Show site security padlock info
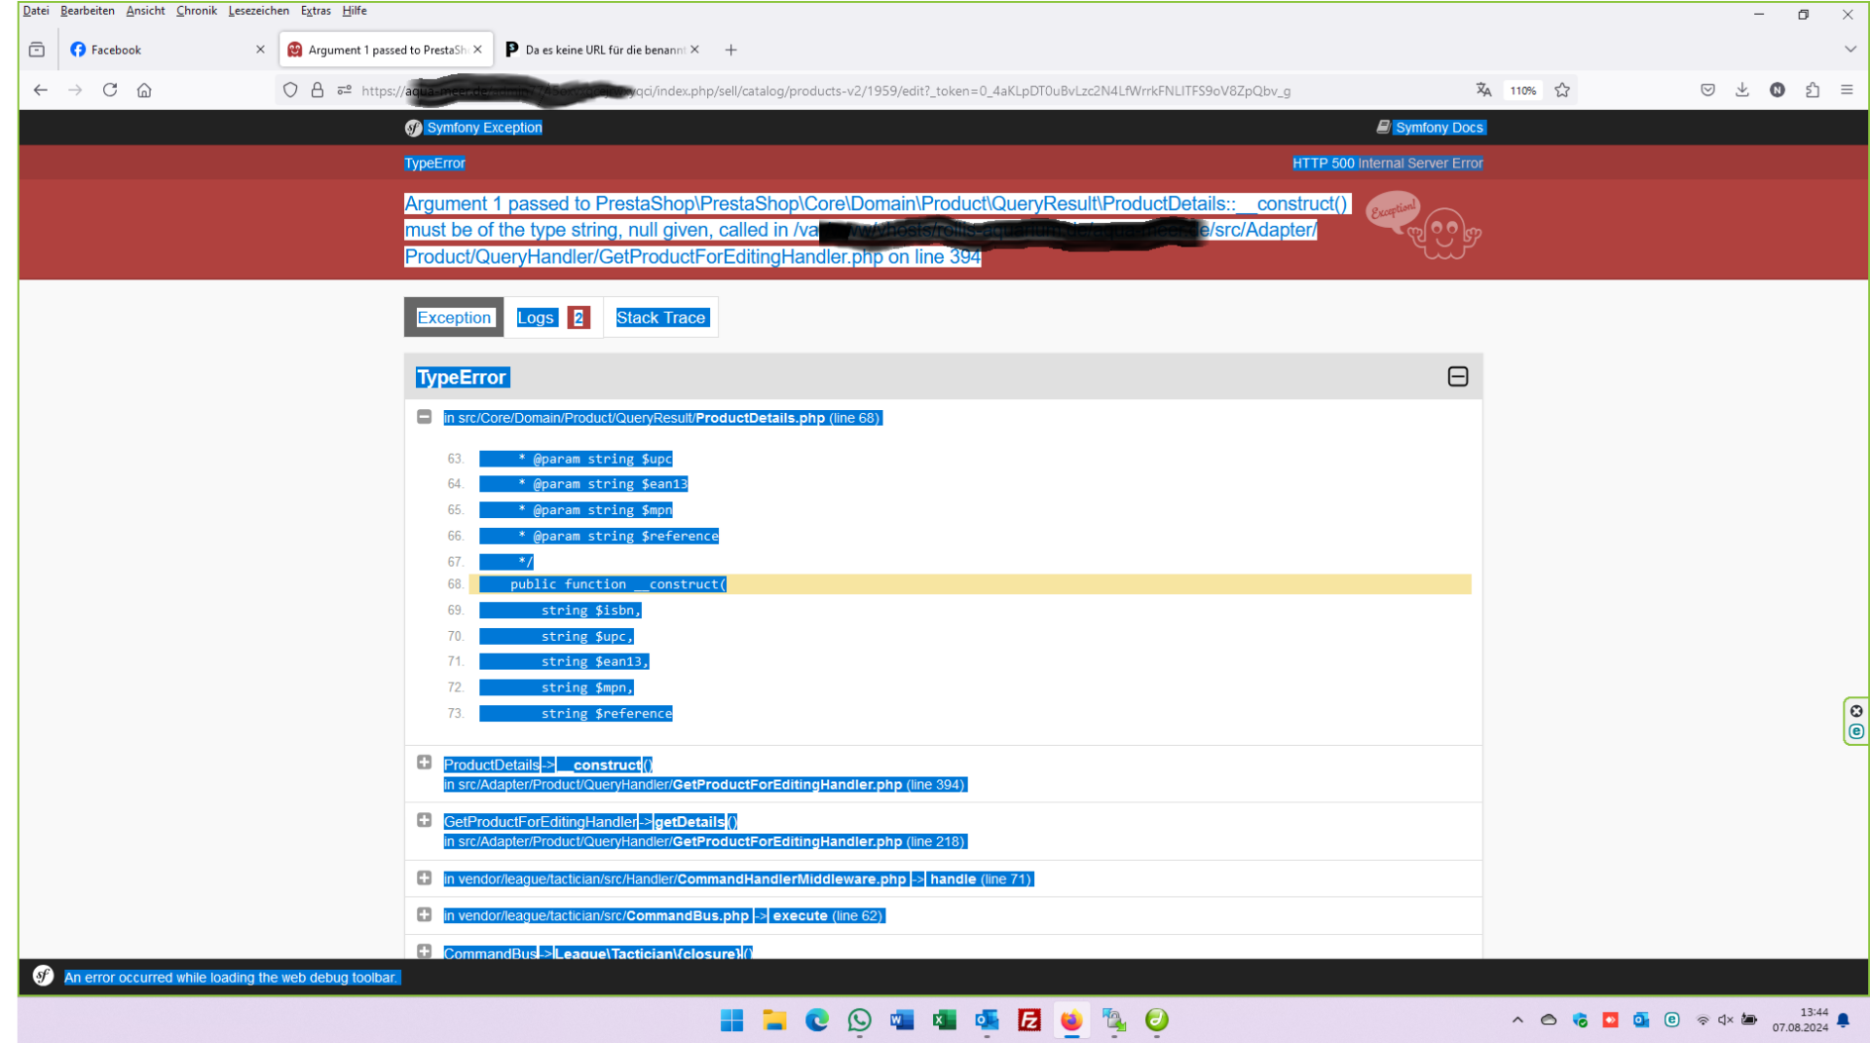 pos(317,90)
